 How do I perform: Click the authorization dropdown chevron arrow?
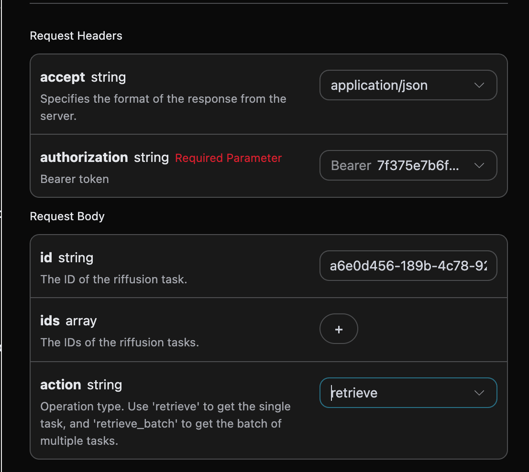click(479, 166)
